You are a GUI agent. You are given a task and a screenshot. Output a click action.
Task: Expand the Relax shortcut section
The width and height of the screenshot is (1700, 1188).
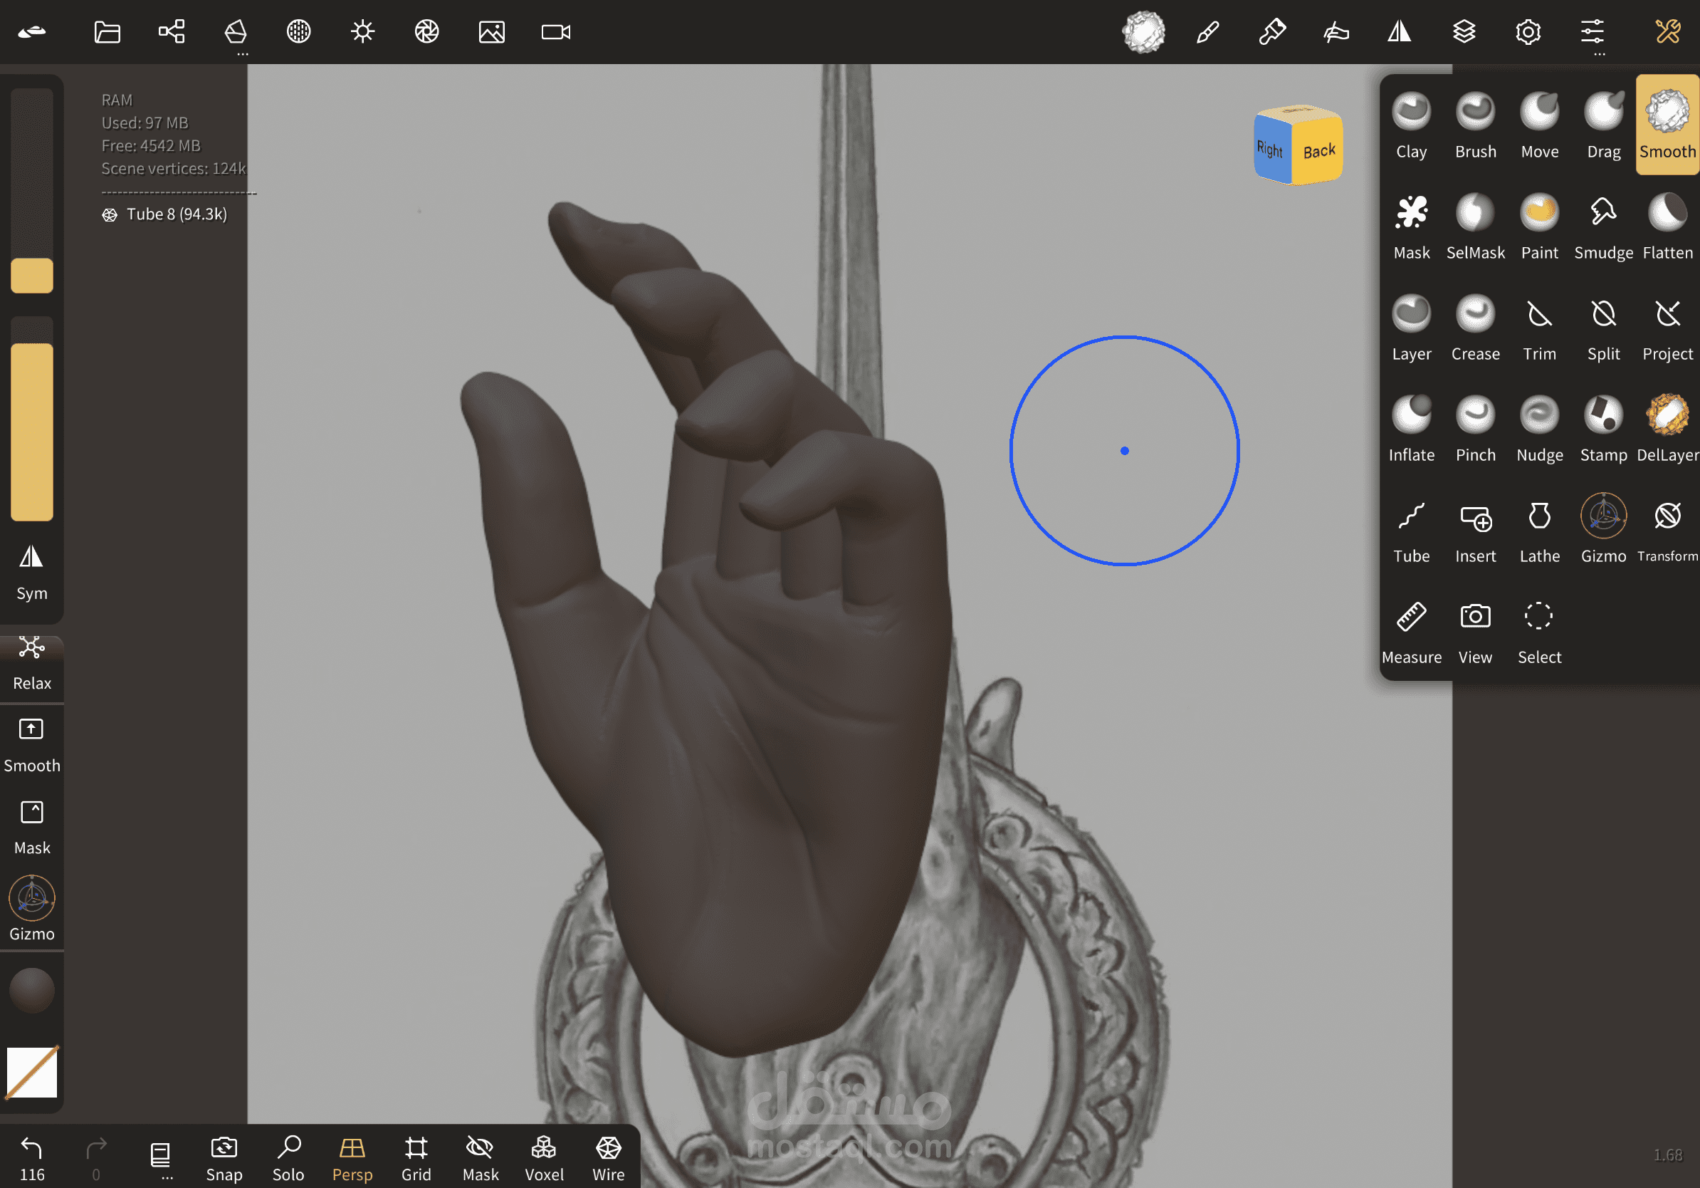[32, 663]
